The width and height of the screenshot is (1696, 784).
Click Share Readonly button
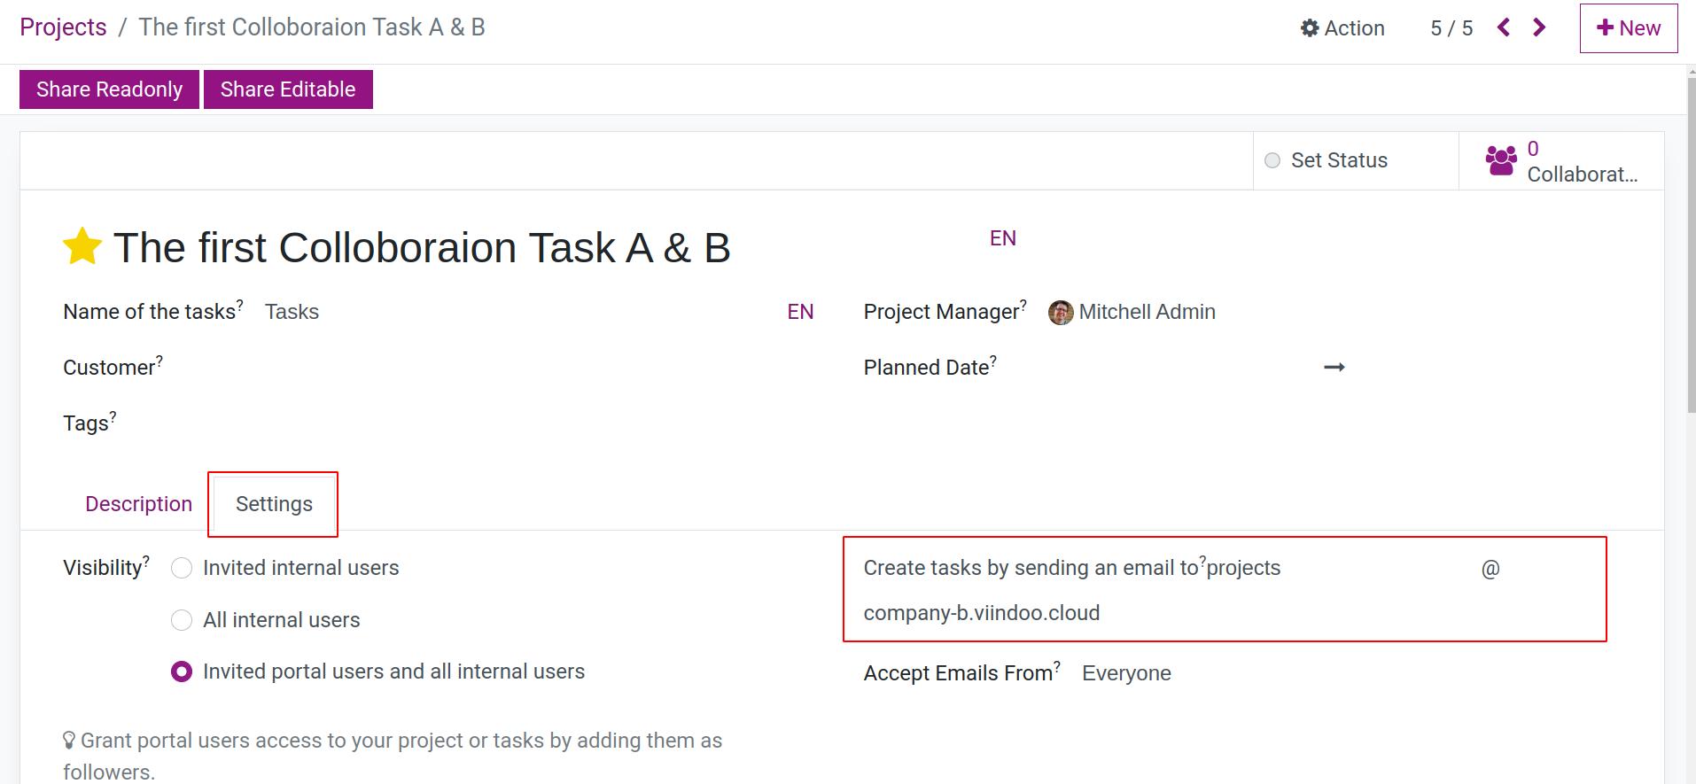(109, 89)
